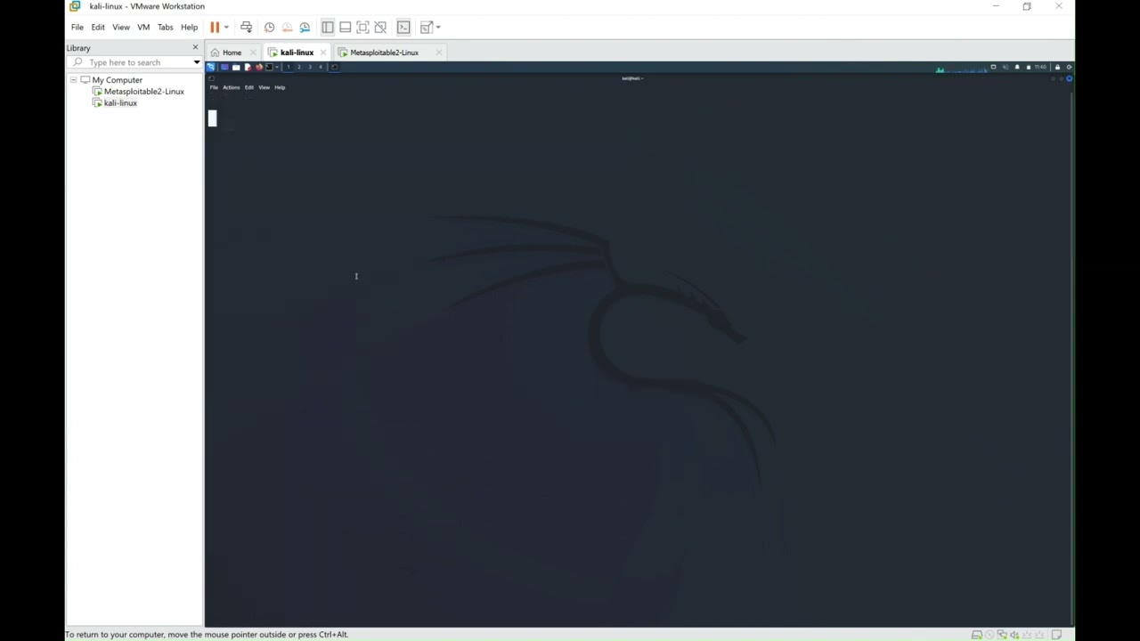Collapse the My Computer tree node
Image resolution: width=1140 pixels, height=641 pixels.
[x=73, y=80]
